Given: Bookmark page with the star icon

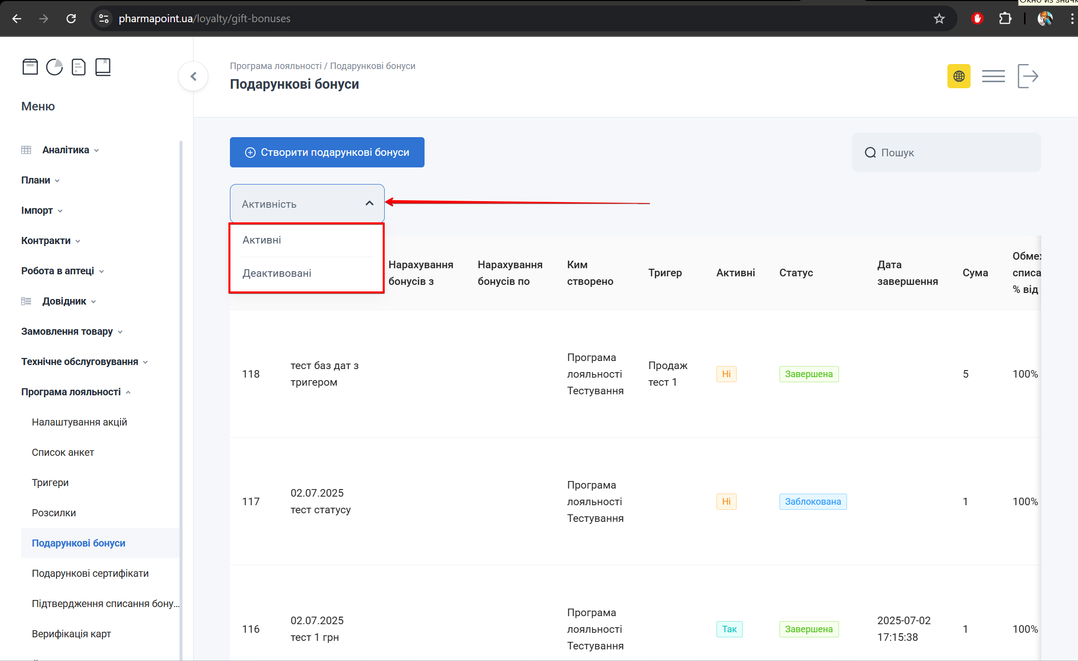Looking at the screenshot, I should (x=939, y=19).
